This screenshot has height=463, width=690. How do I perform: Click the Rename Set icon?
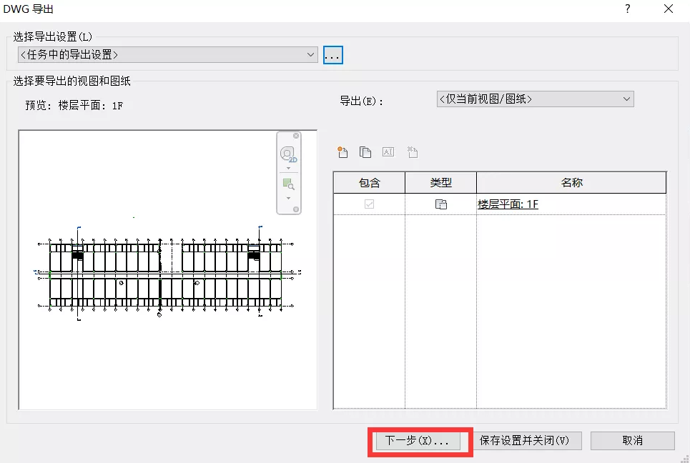pyautogui.click(x=388, y=152)
